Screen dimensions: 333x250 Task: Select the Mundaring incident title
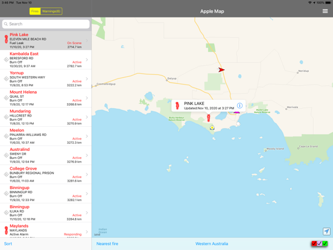[x=20, y=111]
